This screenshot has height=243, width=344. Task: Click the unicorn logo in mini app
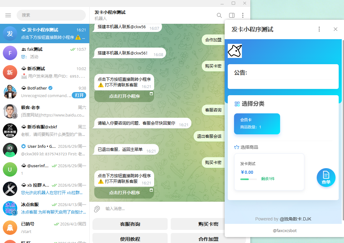235,51
